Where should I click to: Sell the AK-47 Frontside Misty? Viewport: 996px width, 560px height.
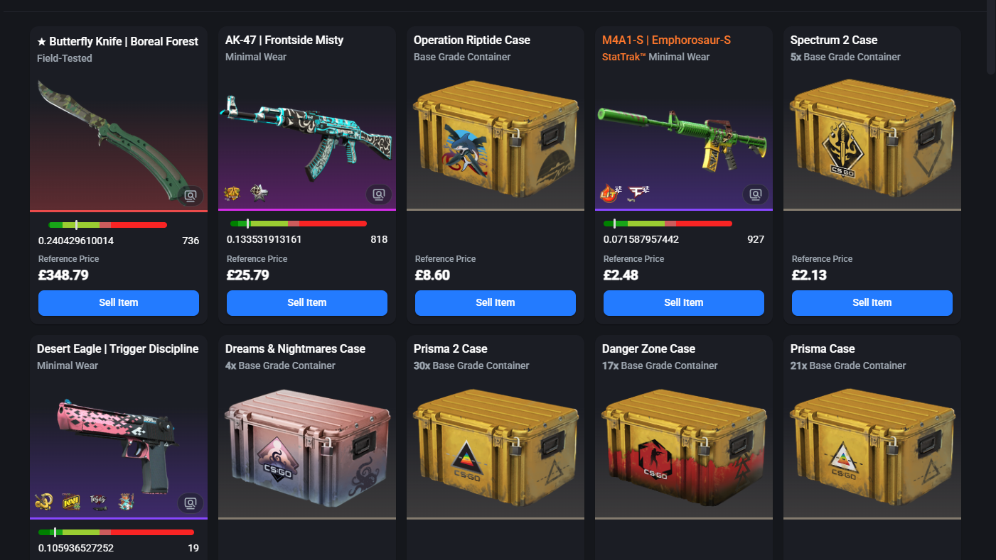click(307, 302)
